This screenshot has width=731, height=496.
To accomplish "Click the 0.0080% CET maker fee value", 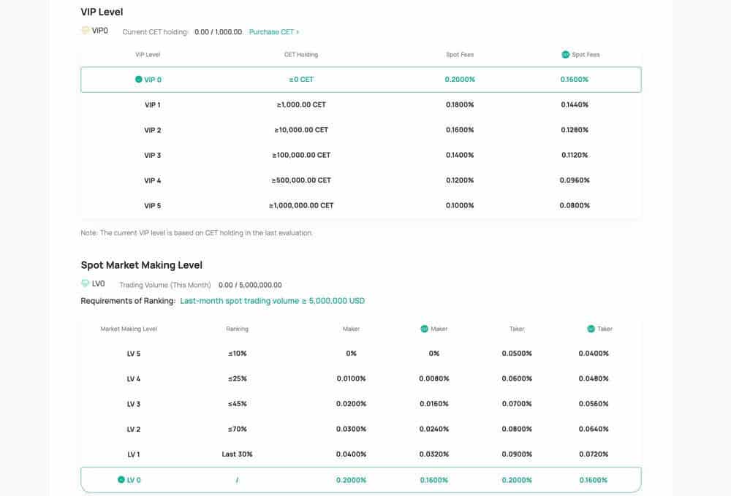I will [434, 378].
